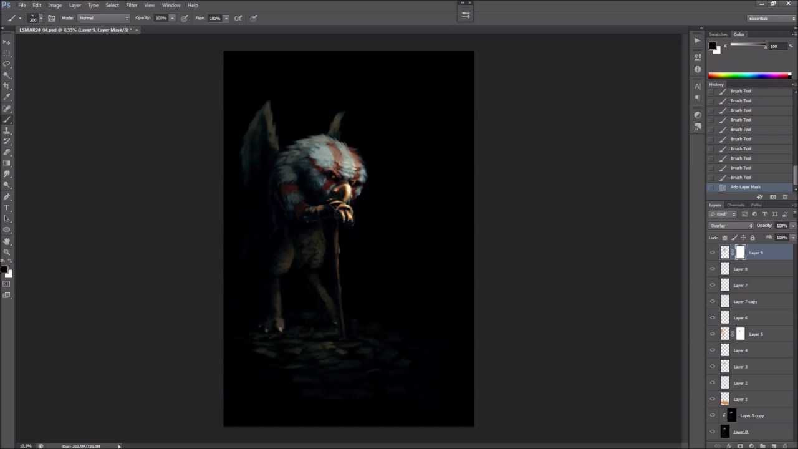
Task: Select the Move tool in toolbox
Action: [7, 42]
